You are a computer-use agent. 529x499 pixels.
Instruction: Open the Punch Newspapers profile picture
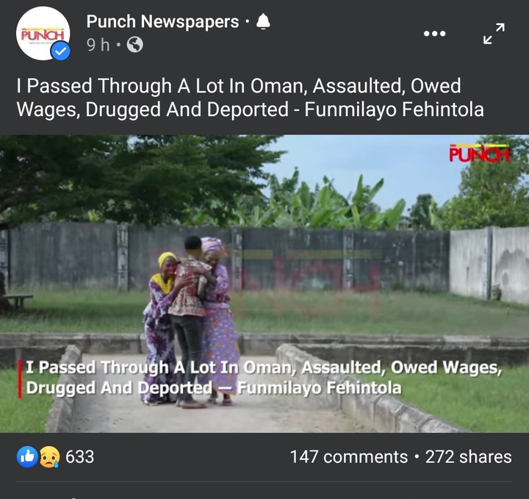pos(43,33)
